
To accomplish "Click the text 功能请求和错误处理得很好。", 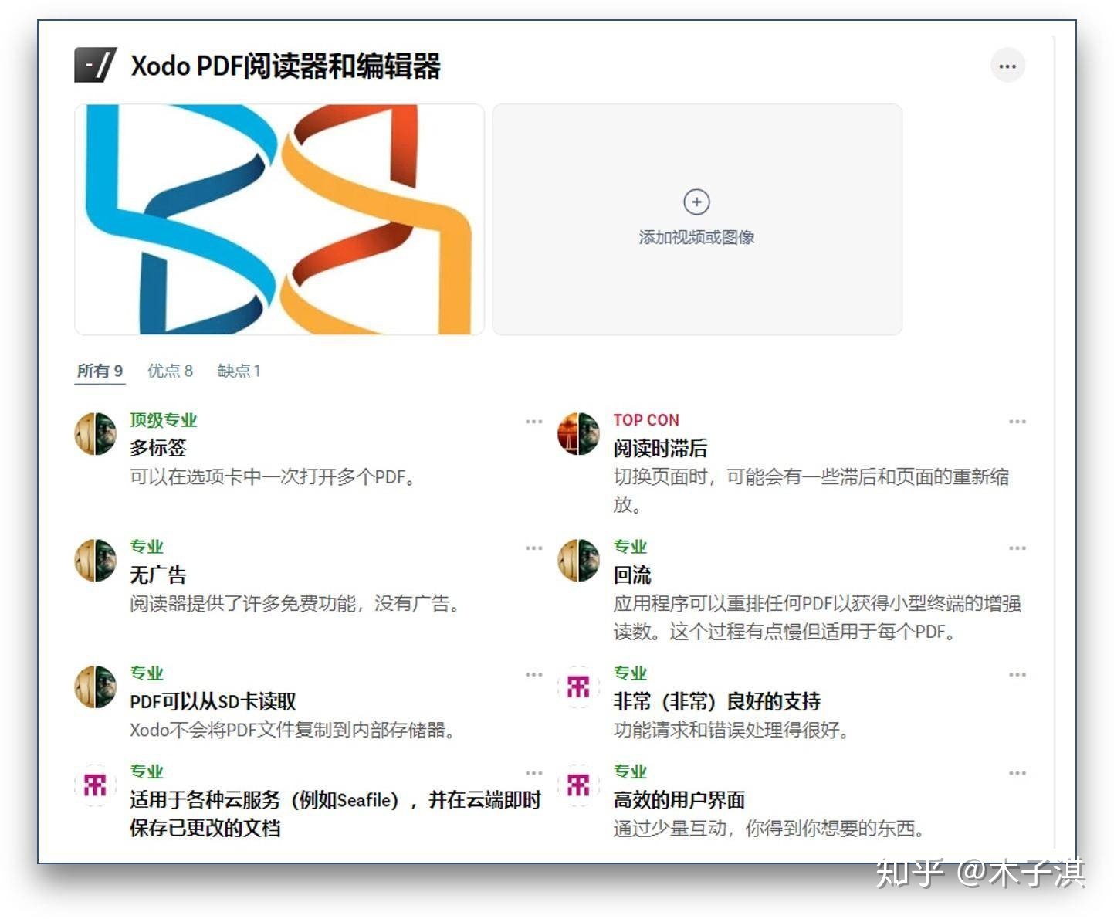I will click(x=732, y=731).
